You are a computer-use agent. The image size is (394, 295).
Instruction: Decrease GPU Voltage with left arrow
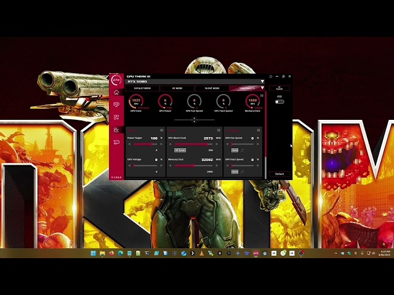pos(129,165)
